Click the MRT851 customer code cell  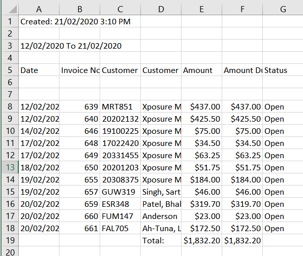click(120, 106)
